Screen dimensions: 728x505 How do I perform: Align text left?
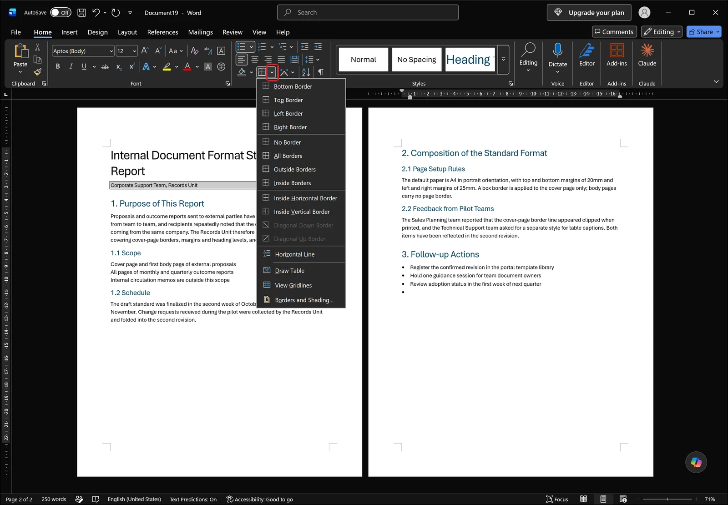242,60
